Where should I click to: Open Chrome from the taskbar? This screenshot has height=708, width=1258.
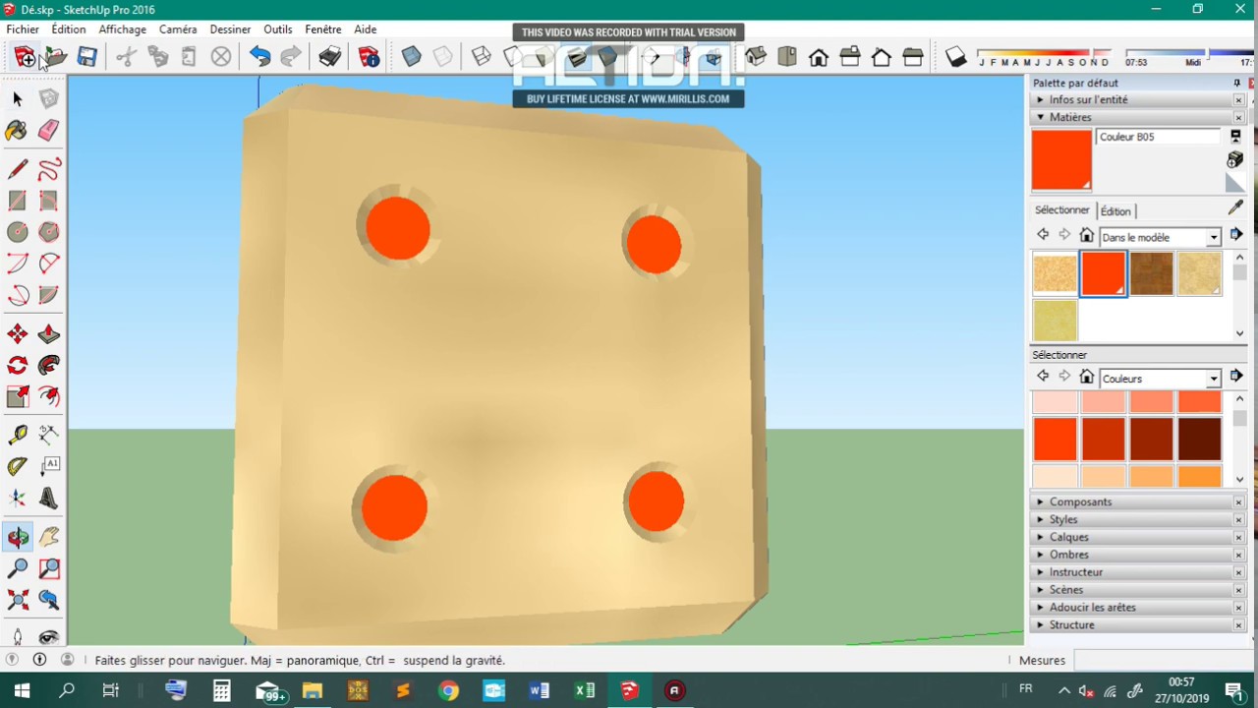coord(448,690)
